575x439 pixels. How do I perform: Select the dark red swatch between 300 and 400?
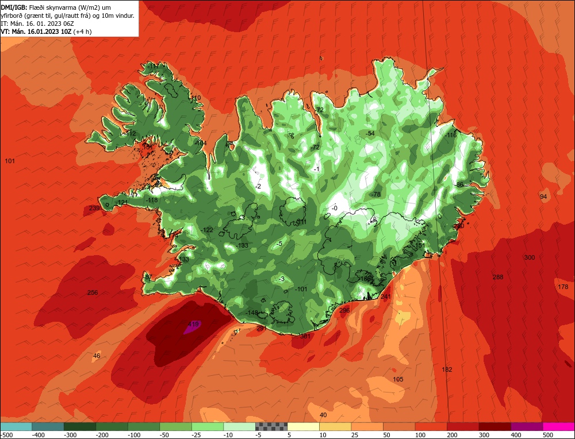click(494, 426)
